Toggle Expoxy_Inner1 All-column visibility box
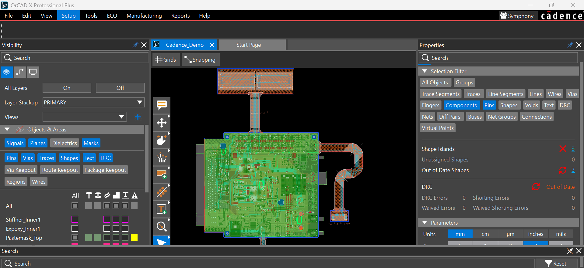Viewport: 584px width, 268px height. [75, 228]
